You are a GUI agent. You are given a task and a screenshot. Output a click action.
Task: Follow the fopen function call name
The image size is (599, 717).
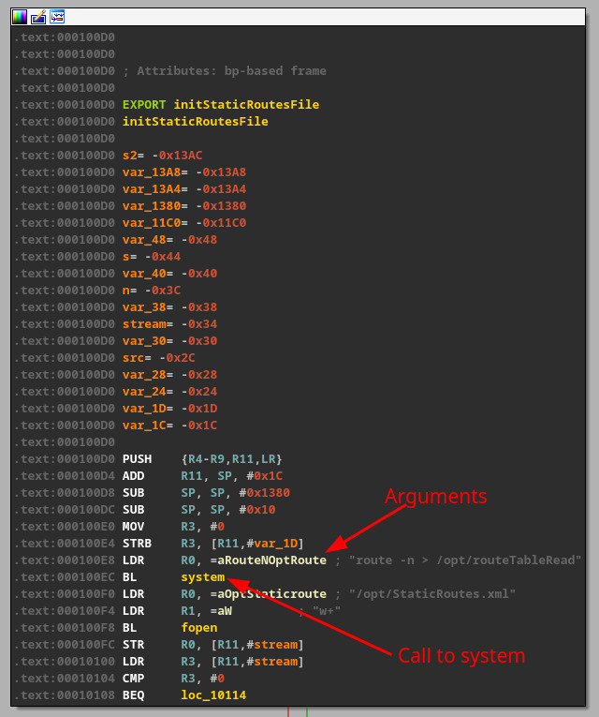pyautogui.click(x=199, y=628)
